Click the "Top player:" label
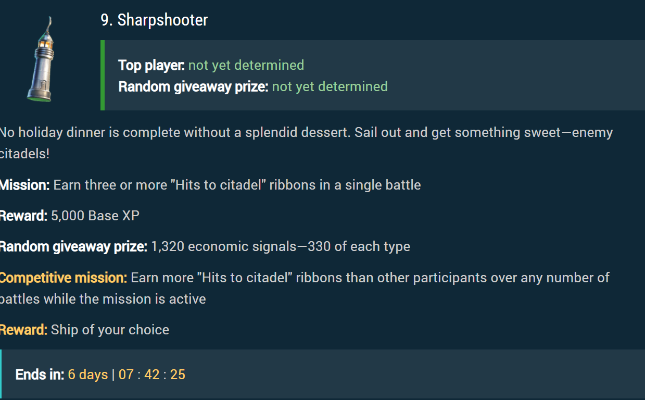 [151, 65]
